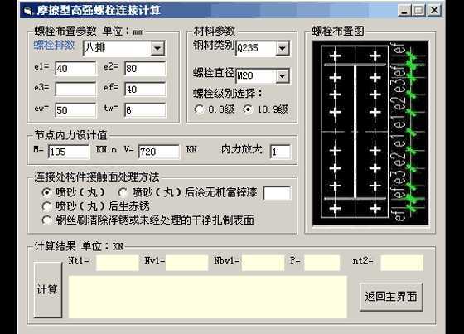Click the e1 input field with 40
Viewport: 464px width, 334px height.
[75, 69]
